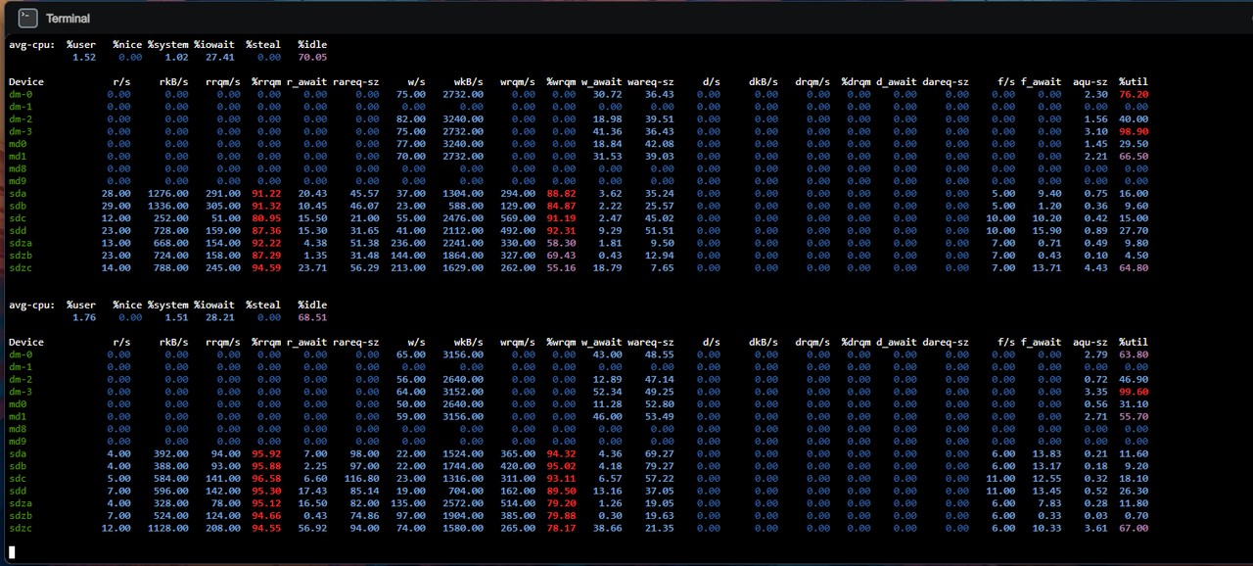1253x566 pixels.
Task: Click the red %wrqm value 92.31
Action: [x=562, y=230]
